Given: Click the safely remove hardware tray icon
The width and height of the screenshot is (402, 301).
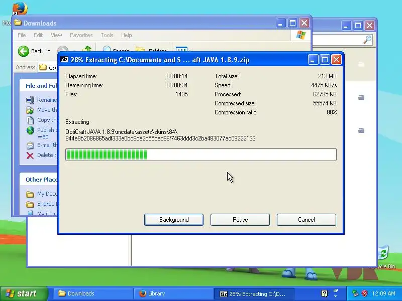Looking at the screenshot, I should pos(355,293).
